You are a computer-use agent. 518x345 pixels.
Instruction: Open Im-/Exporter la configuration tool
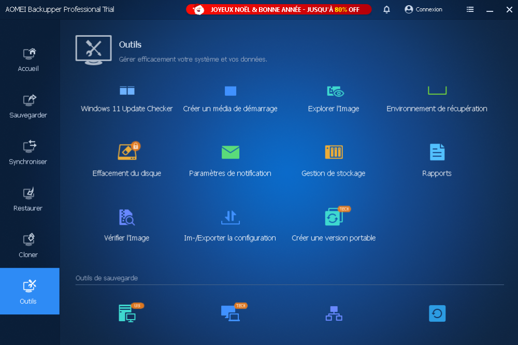tap(231, 217)
